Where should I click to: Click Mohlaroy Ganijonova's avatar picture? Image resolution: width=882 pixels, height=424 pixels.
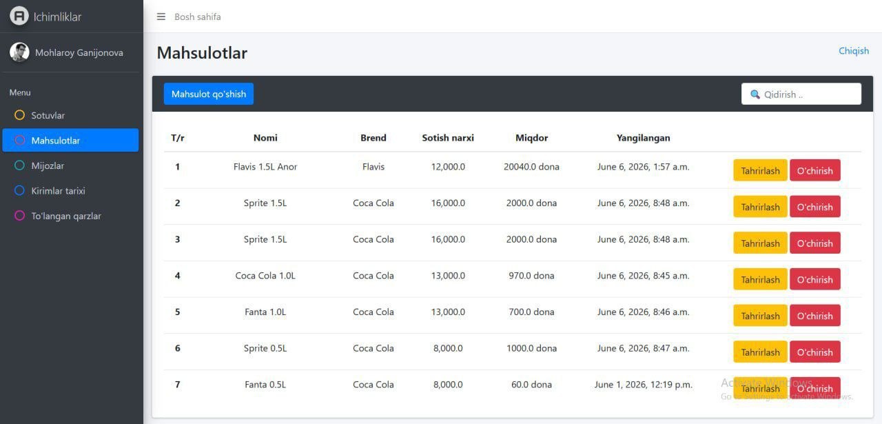pyautogui.click(x=19, y=52)
